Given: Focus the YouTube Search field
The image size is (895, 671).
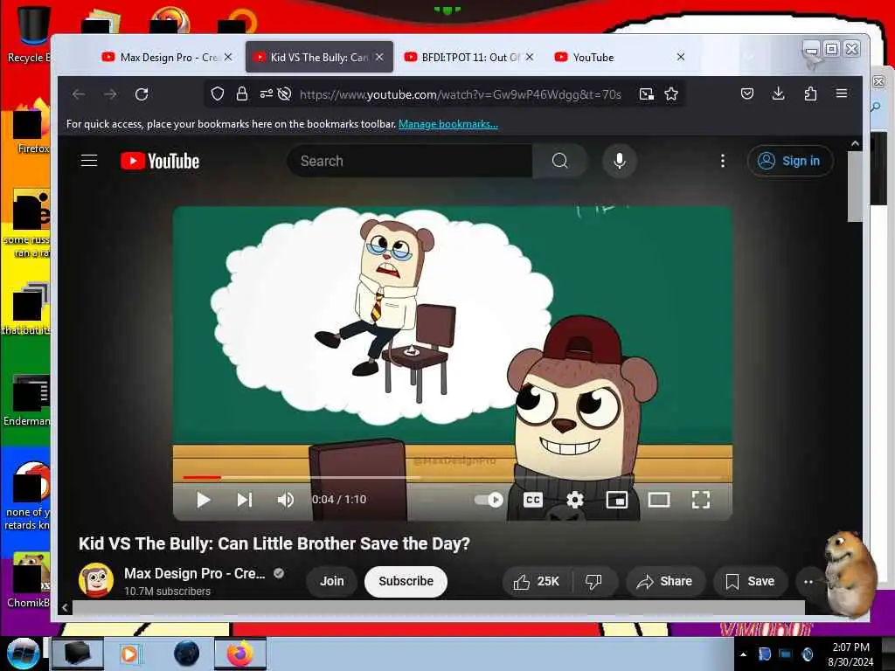Looking at the screenshot, I should (410, 161).
